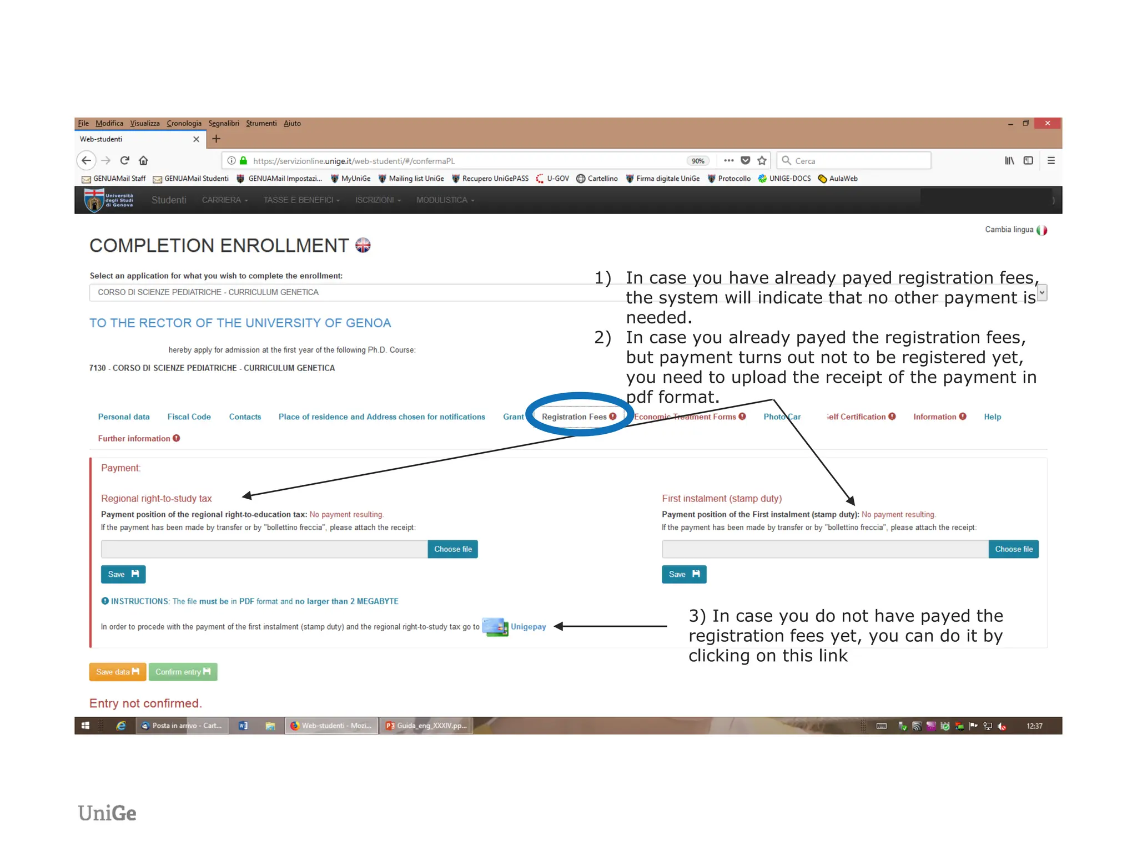Open the Windows Start button

click(x=85, y=726)
